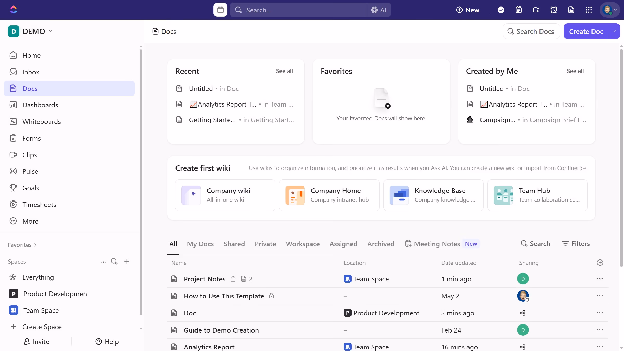Image resolution: width=624 pixels, height=351 pixels.
Task: Open Clips in sidebar
Action: pyautogui.click(x=69, y=155)
